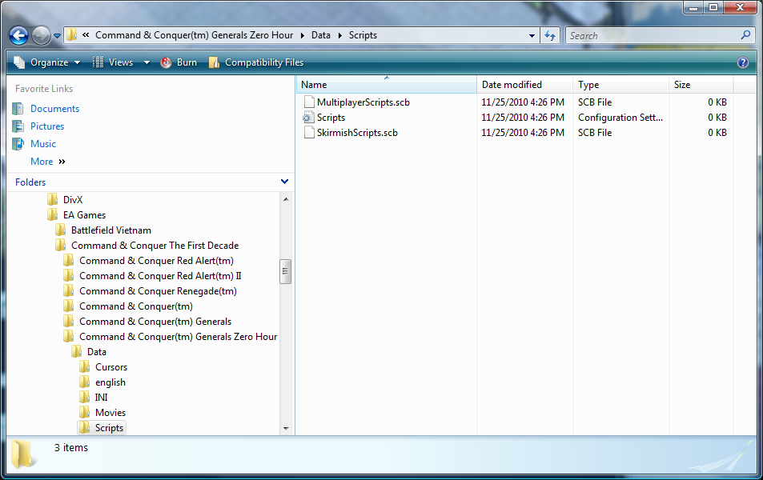Select the Battlefield Vietnam folder in tree

(110, 230)
